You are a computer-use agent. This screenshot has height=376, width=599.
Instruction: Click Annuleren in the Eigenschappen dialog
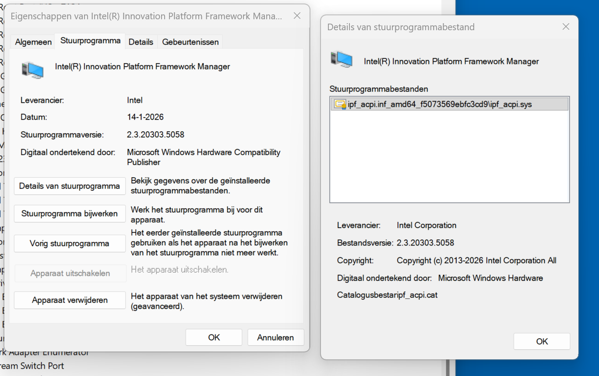[275, 337]
